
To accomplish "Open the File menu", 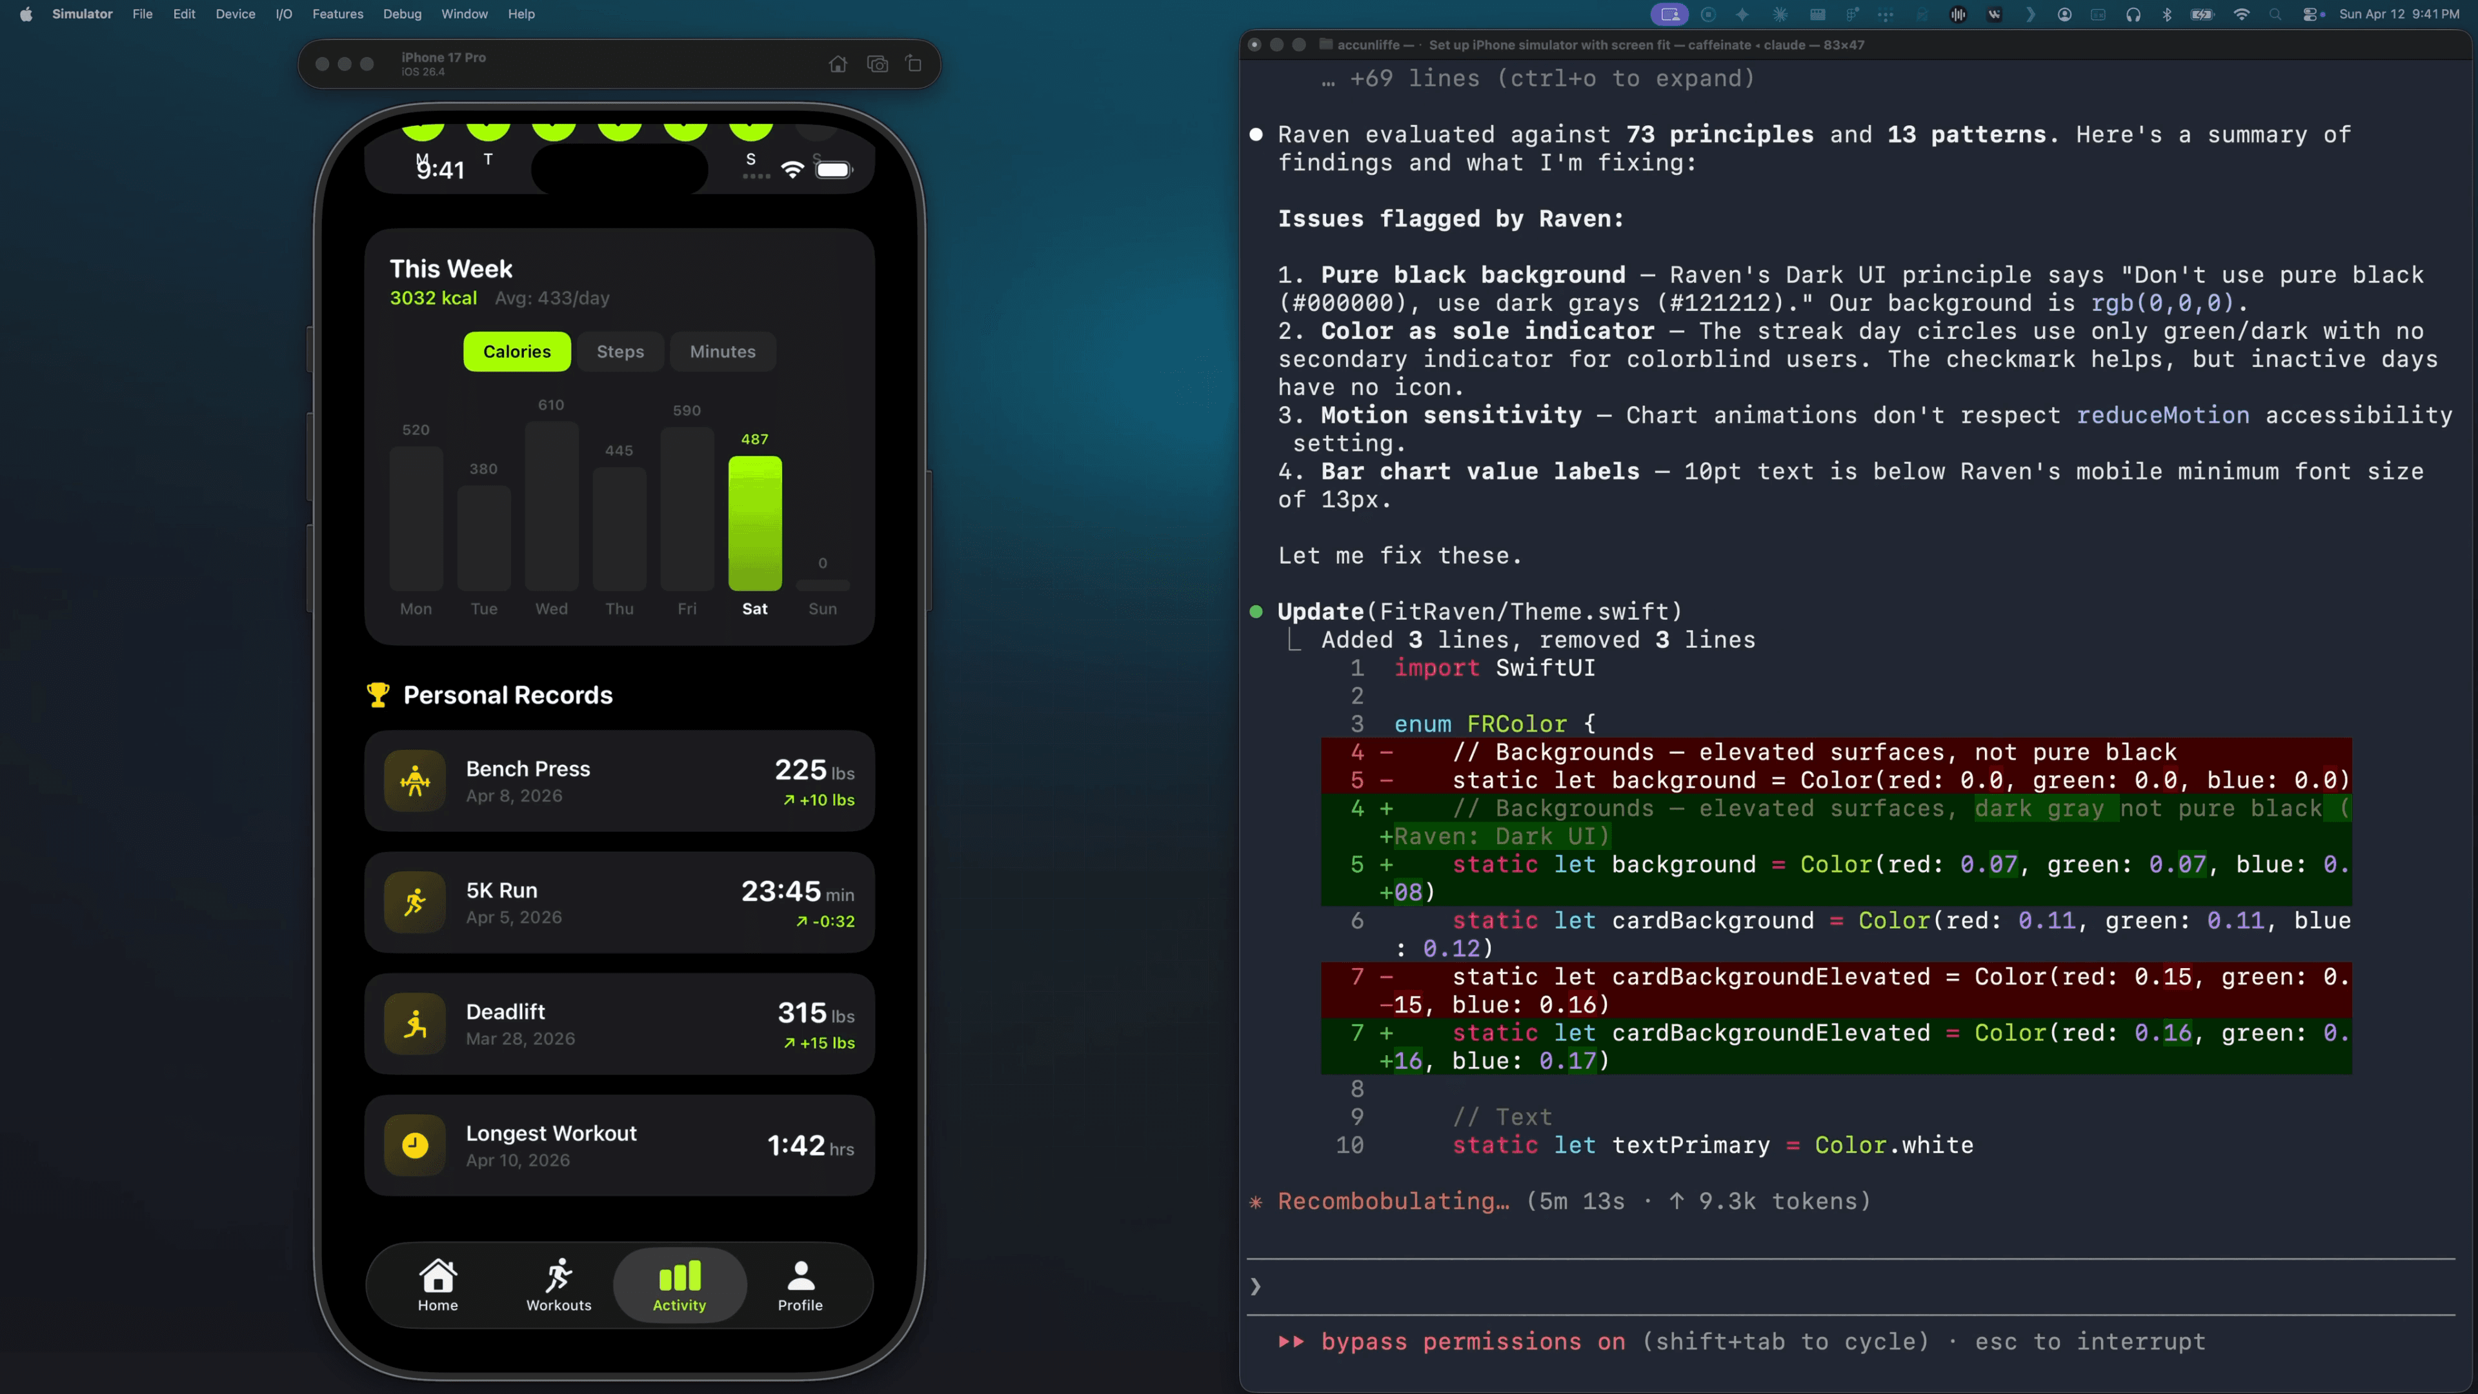I will [143, 14].
